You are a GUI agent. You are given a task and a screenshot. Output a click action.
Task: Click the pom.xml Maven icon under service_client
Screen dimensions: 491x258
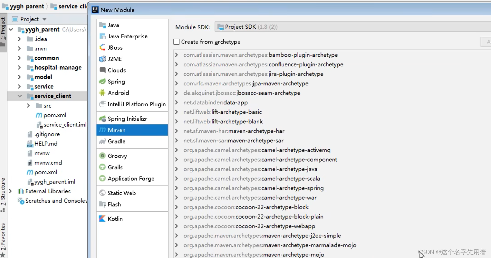[39, 115]
